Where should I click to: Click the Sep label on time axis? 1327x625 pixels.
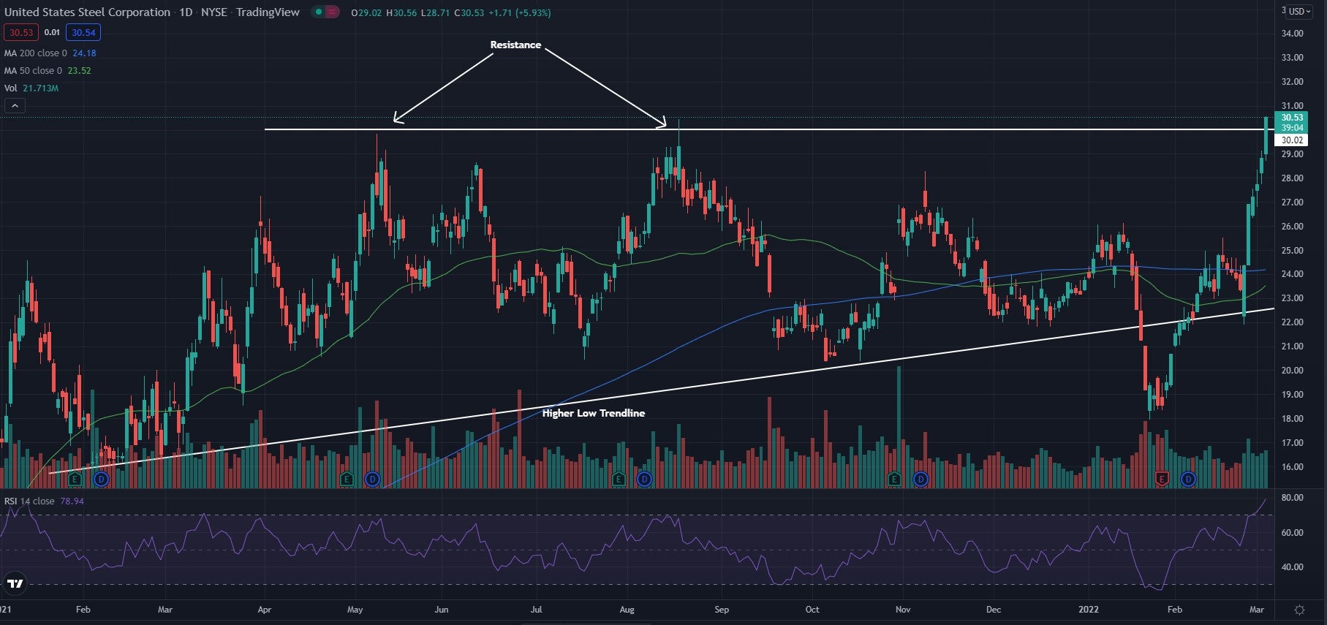722,610
